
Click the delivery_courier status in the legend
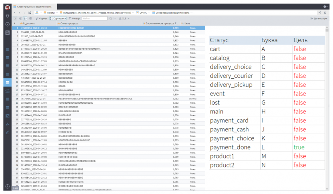click(x=231, y=76)
